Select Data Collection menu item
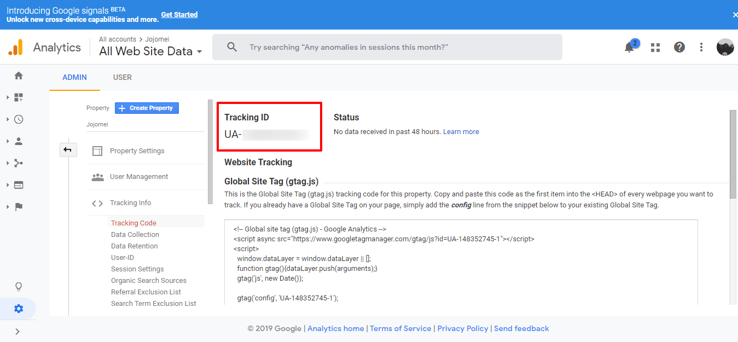Screen dimensions: 738x342 pos(135,234)
